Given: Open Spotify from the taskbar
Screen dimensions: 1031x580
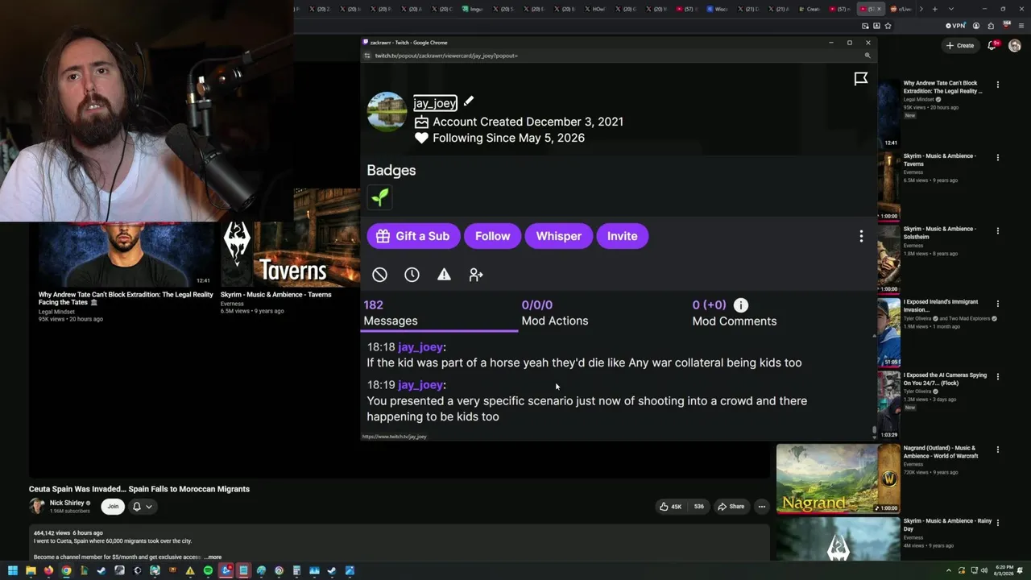Looking at the screenshot, I should coord(208,571).
